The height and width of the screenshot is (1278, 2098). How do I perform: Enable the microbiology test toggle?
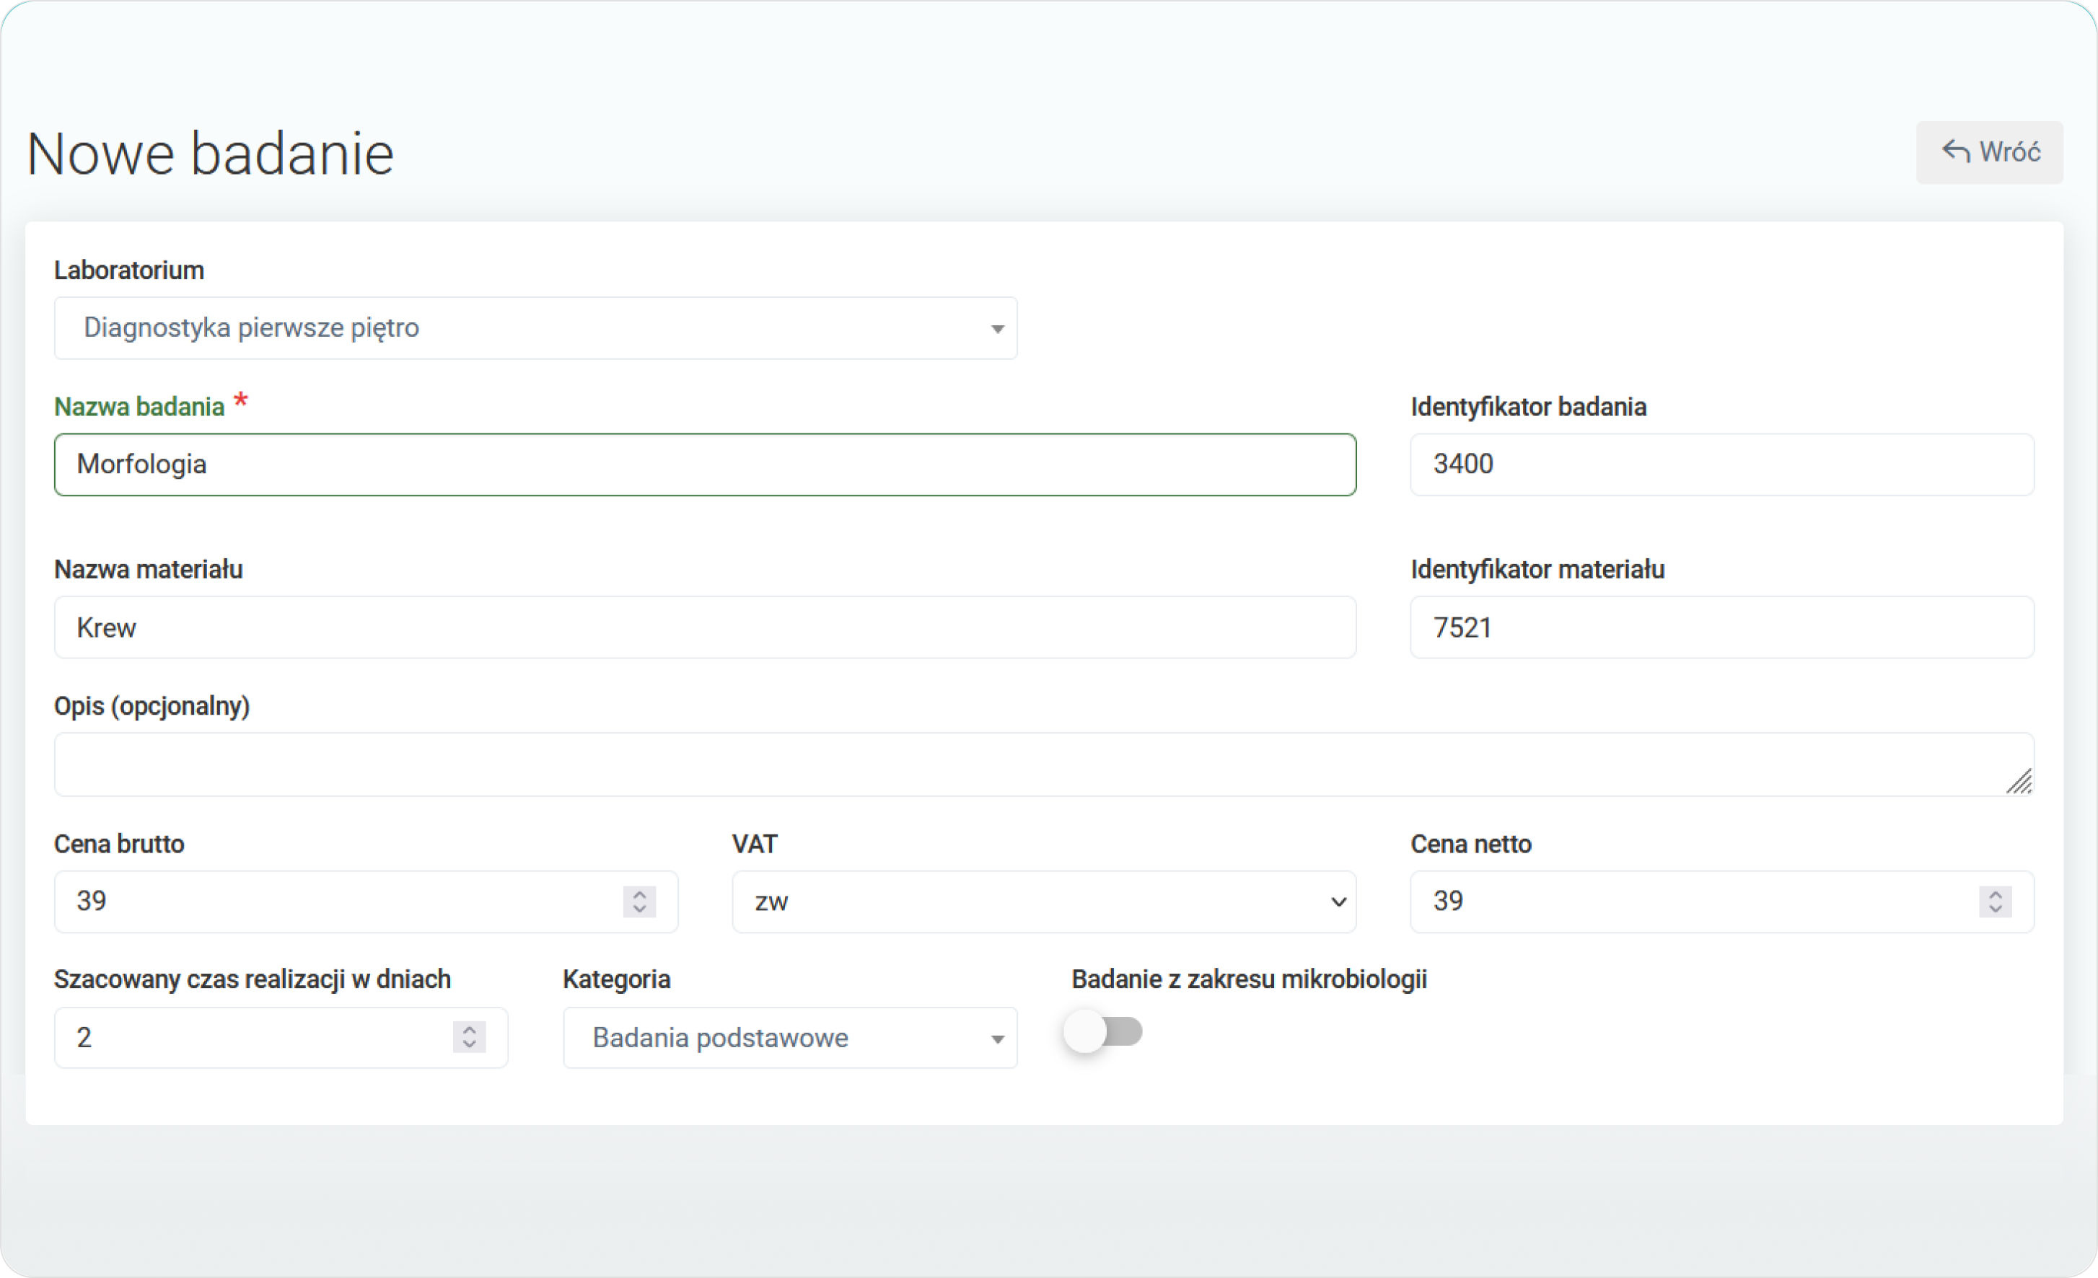coord(1102,1032)
